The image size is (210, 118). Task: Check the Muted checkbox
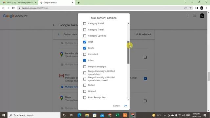[85, 85]
